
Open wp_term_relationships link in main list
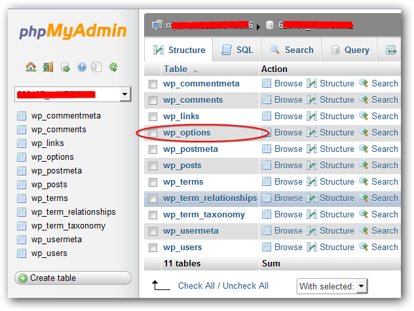click(x=210, y=198)
